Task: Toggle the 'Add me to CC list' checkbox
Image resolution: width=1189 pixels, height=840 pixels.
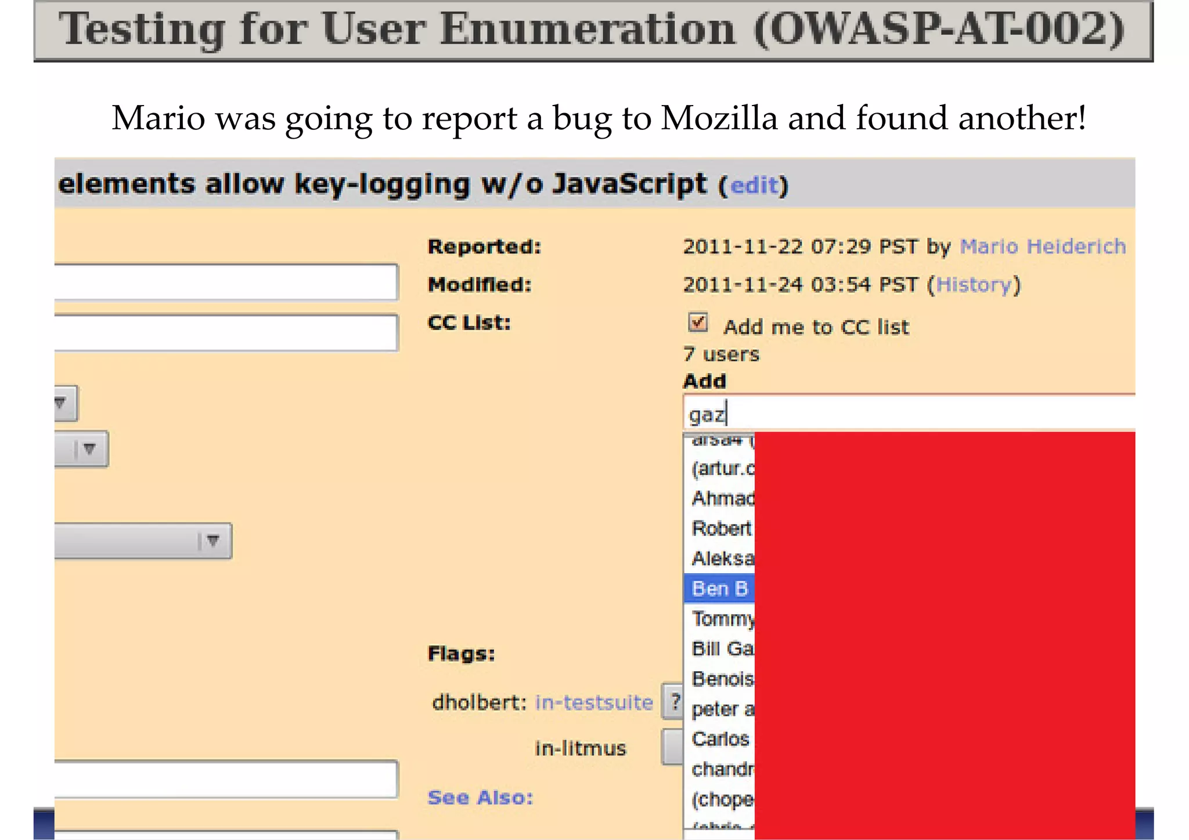Action: 697,322
